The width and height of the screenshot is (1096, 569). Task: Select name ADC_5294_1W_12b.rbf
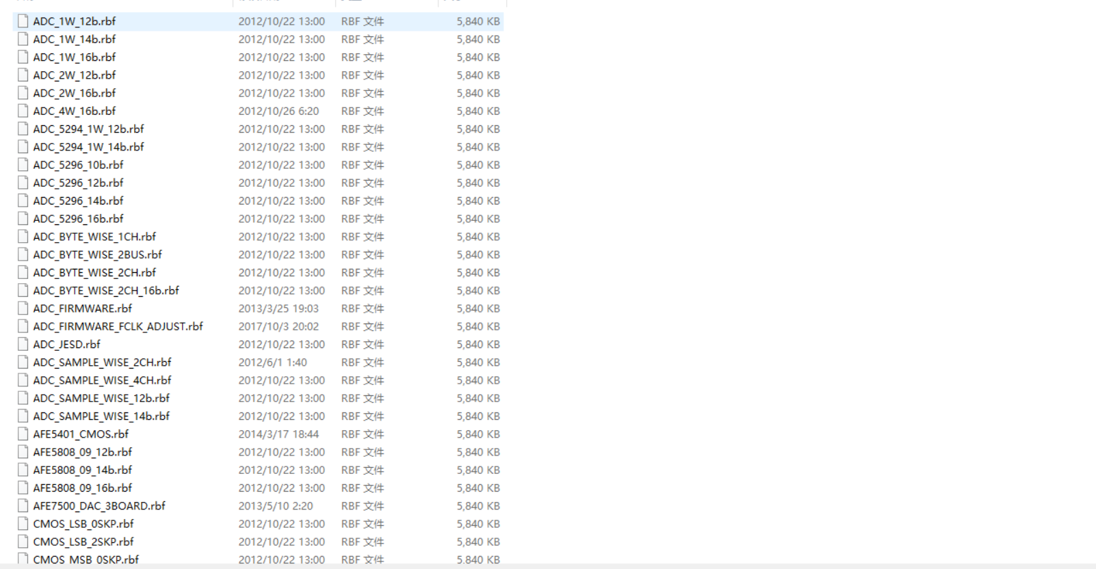pyautogui.click(x=89, y=129)
